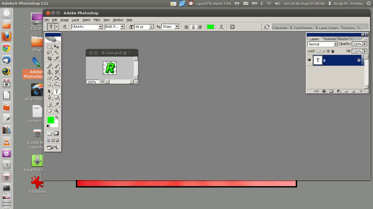373x209 pixels.
Task: Select the Pen tool
Action: coord(49,97)
